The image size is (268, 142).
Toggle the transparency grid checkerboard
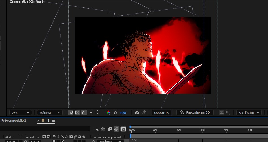(x=77, y=112)
